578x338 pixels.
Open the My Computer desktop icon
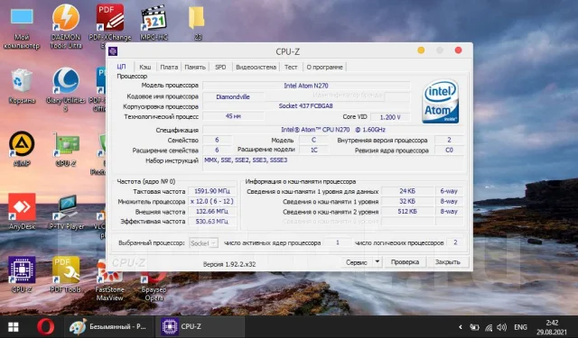(22, 28)
